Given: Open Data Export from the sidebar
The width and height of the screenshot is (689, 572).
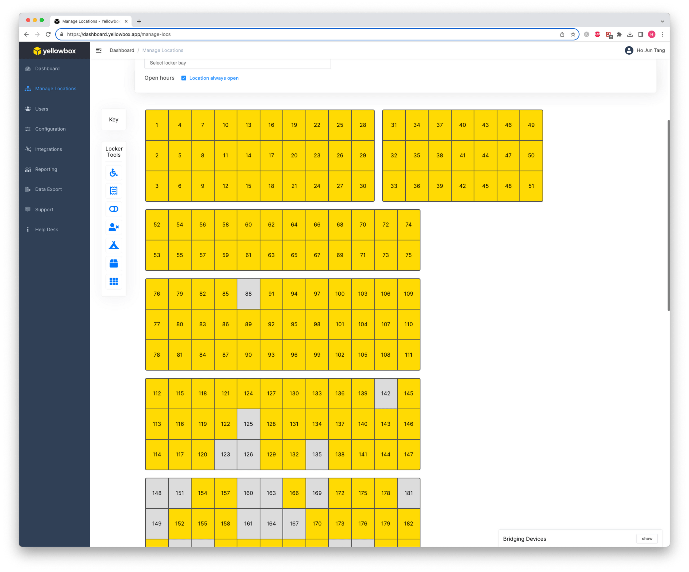Looking at the screenshot, I should pos(48,189).
